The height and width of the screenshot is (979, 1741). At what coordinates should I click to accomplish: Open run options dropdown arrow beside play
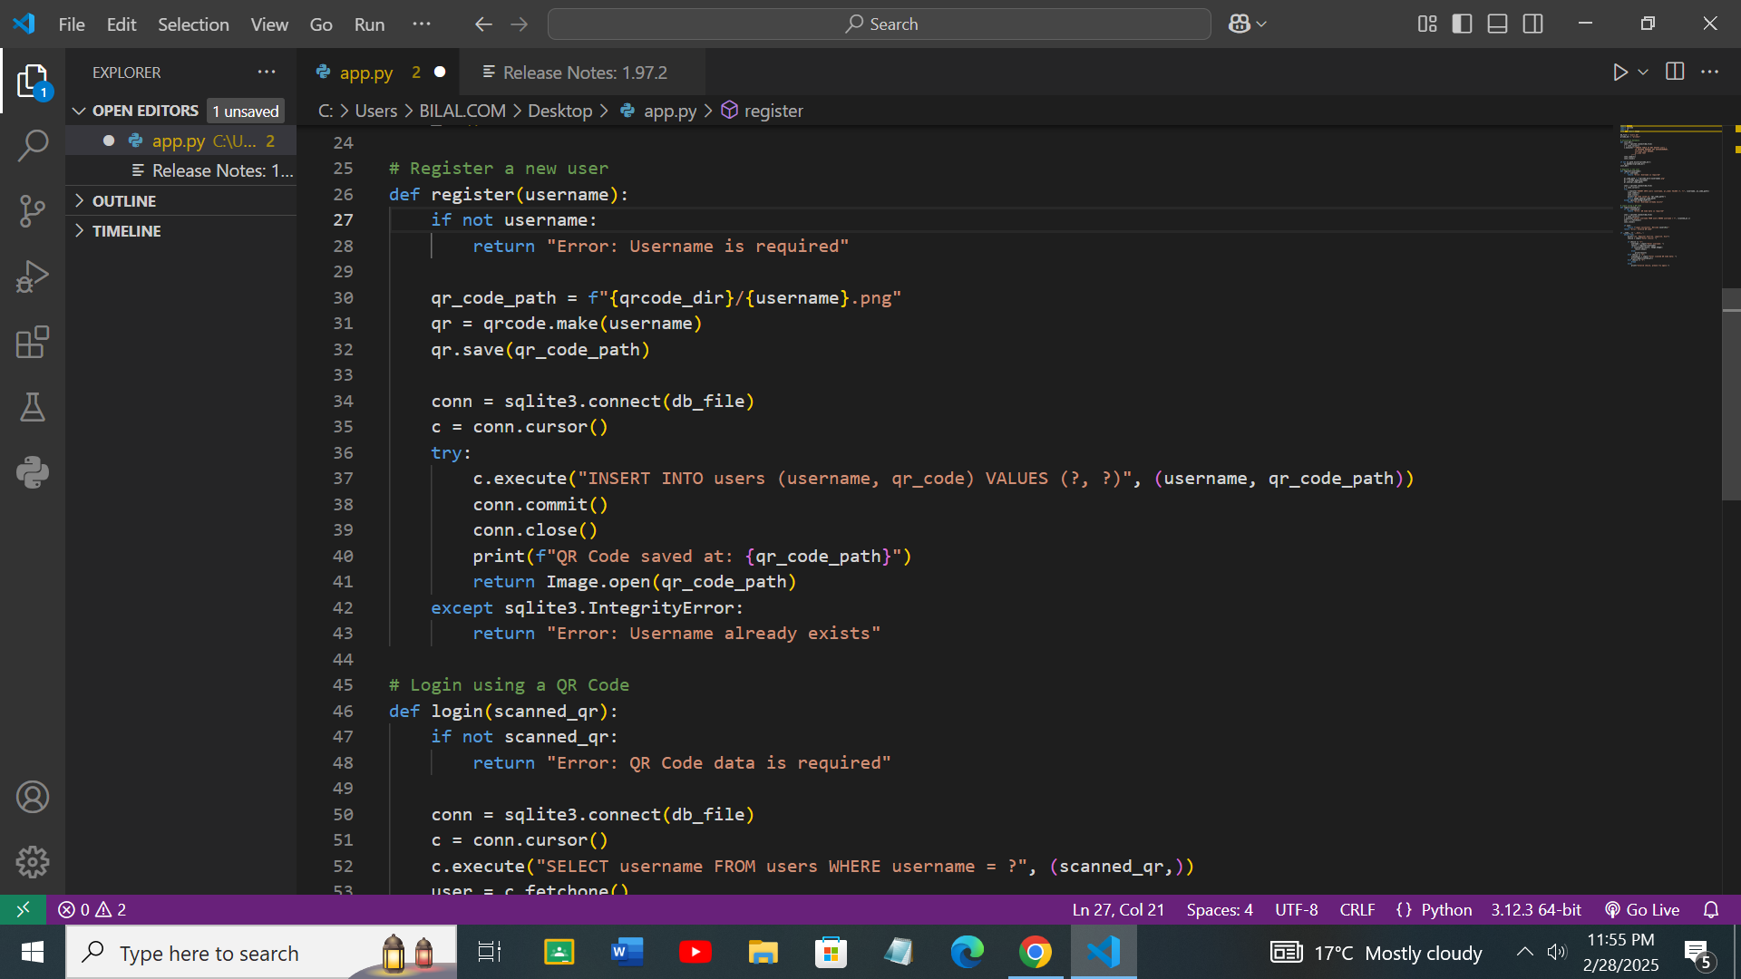click(x=1643, y=73)
